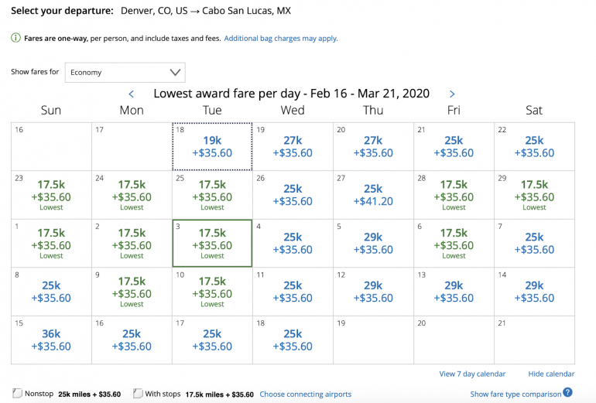Click the green info icon beside fares notice
Screen dimensions: 596x403
pyautogui.click(x=15, y=38)
